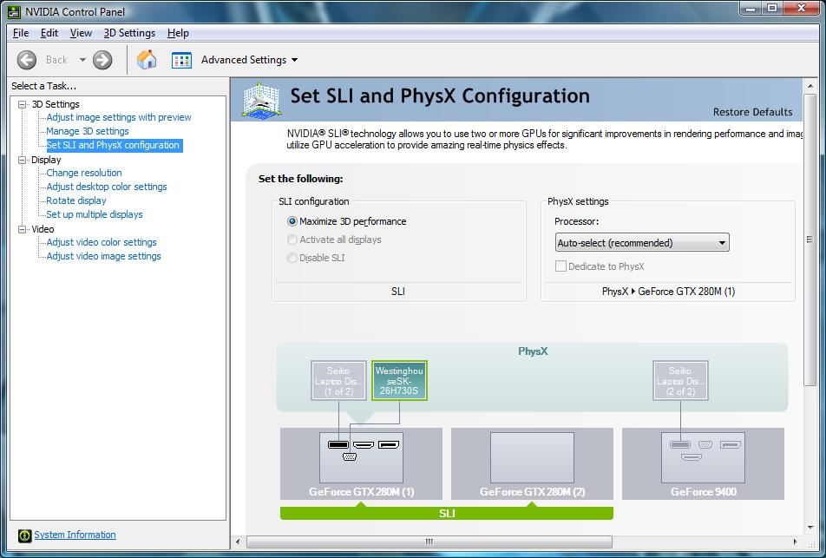Collapse the 3D Settings tree node
The width and height of the screenshot is (826, 558).
(x=23, y=104)
